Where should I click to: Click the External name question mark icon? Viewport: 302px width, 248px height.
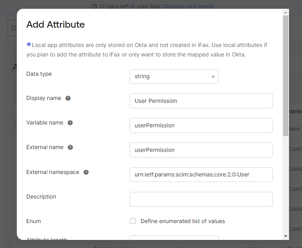[70, 147]
